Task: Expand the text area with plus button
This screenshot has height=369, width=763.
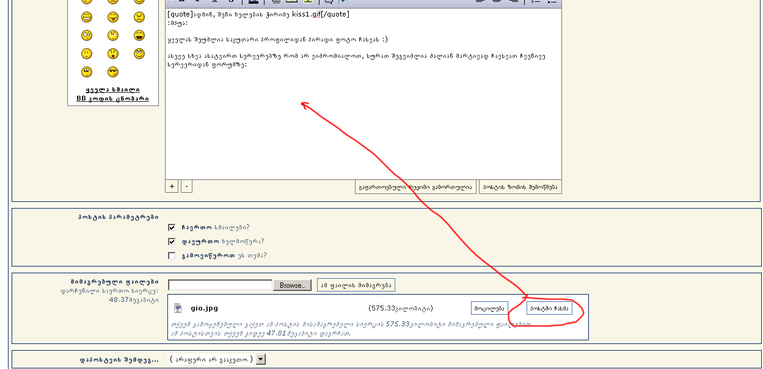Action: coord(172,187)
